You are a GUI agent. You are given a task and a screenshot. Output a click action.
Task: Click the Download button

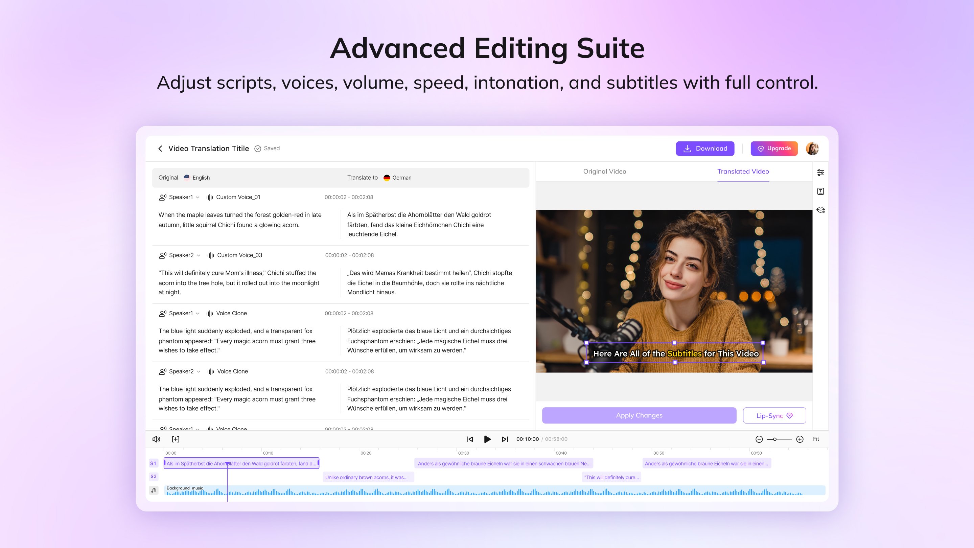[705, 148]
